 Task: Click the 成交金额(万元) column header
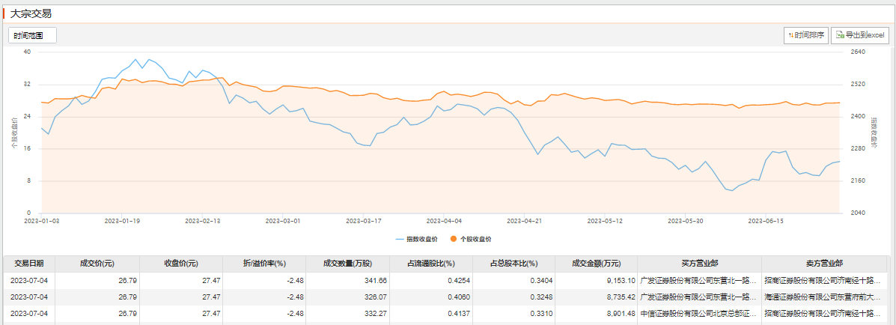597,264
